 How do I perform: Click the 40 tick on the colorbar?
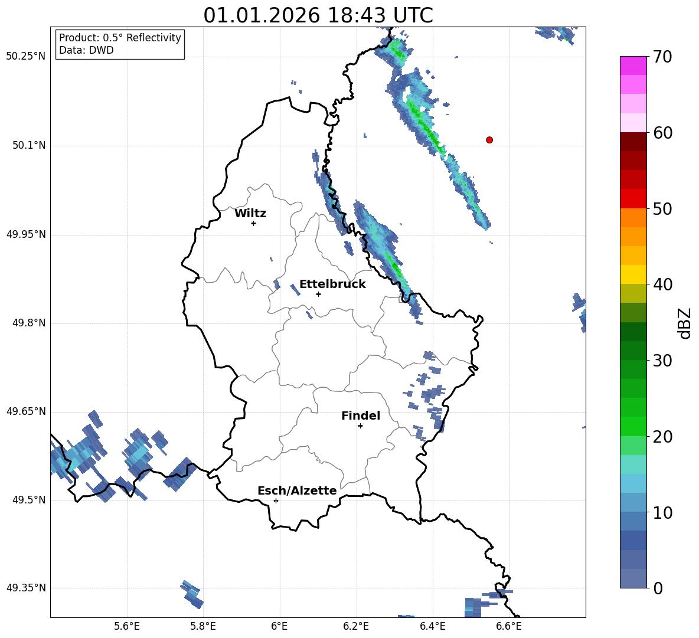tap(662, 284)
